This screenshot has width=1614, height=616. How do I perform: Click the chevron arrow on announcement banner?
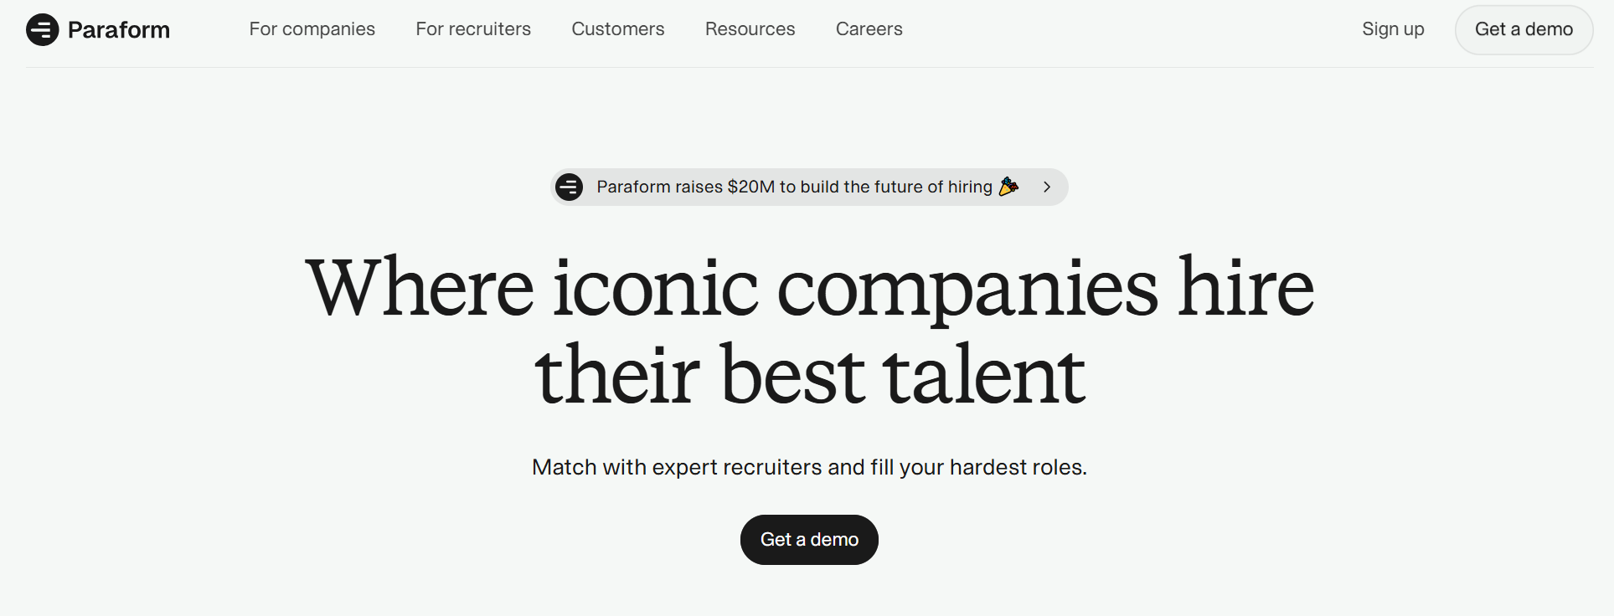[x=1047, y=187]
